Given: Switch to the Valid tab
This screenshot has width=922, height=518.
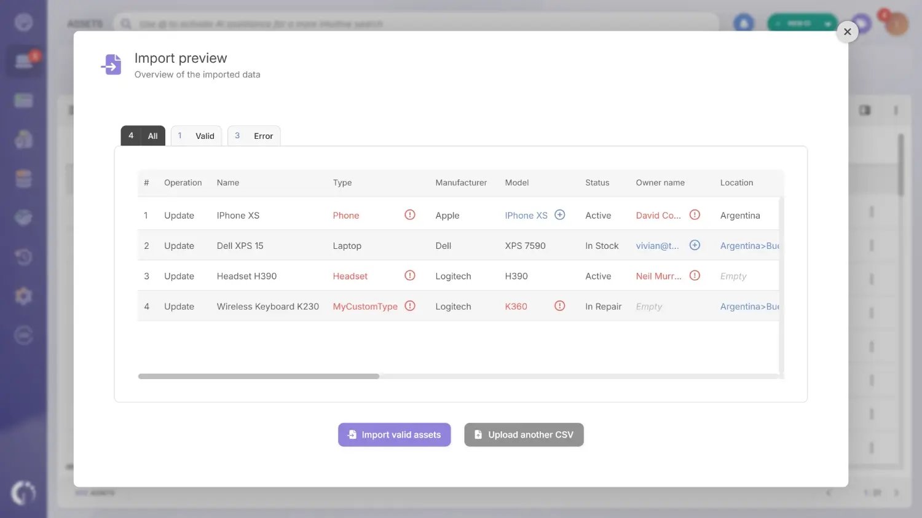Looking at the screenshot, I should tap(196, 136).
